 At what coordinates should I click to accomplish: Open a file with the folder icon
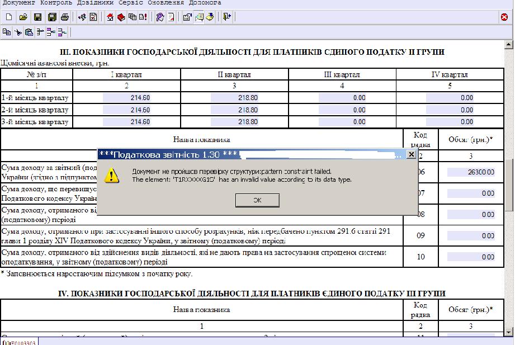(23, 17)
